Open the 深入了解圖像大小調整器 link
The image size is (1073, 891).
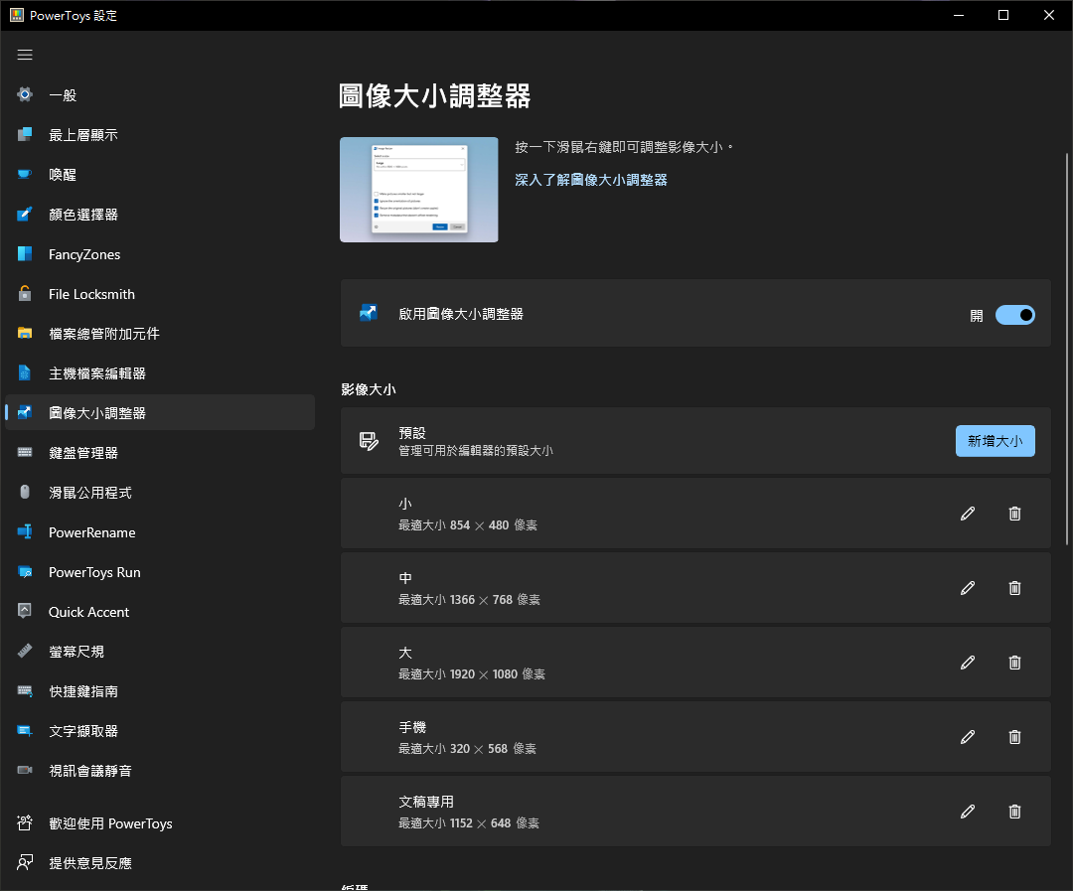coord(590,180)
